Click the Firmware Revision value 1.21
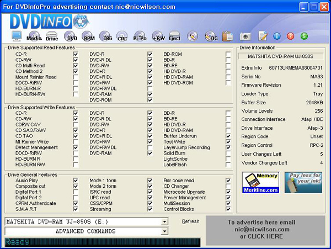Image resolution: width=331 pixels, height=249 pixels. click(318, 85)
